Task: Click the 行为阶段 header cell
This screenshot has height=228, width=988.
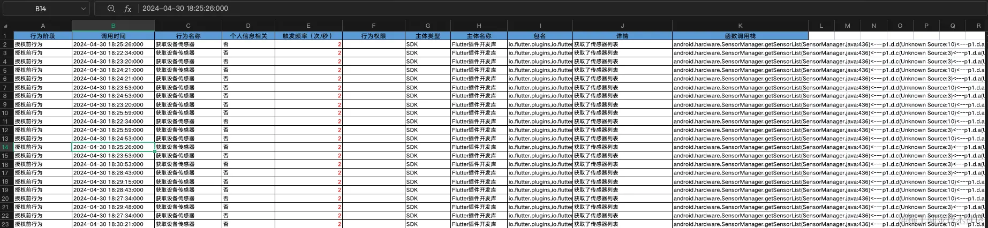Action: pos(43,36)
